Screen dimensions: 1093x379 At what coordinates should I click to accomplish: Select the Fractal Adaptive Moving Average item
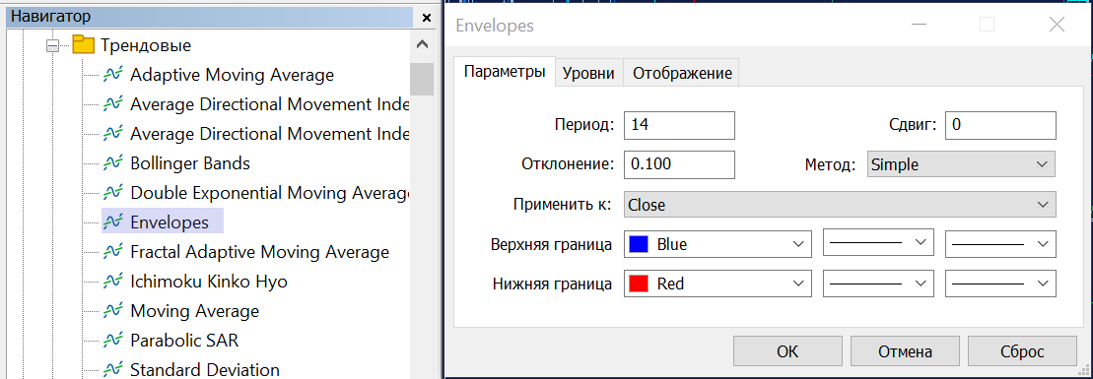(x=259, y=251)
